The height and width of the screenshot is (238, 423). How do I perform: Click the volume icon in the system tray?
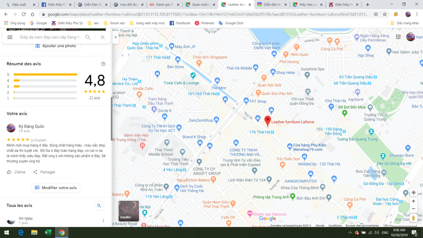pyautogui.click(x=376, y=232)
